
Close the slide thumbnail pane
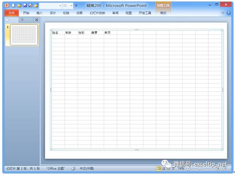36,20
